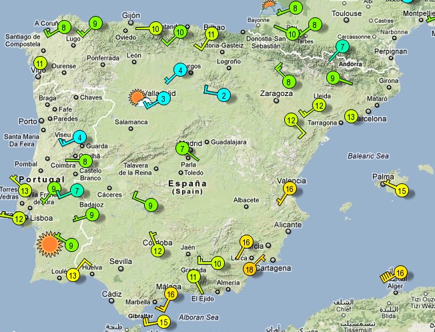Viewport: 435px width, 332px height.
Task: Click the partly cloudy icon near Bayonne
Action: click(x=268, y=8)
